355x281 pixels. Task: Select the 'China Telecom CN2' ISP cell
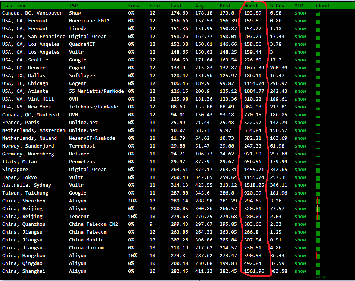[x=93, y=224]
